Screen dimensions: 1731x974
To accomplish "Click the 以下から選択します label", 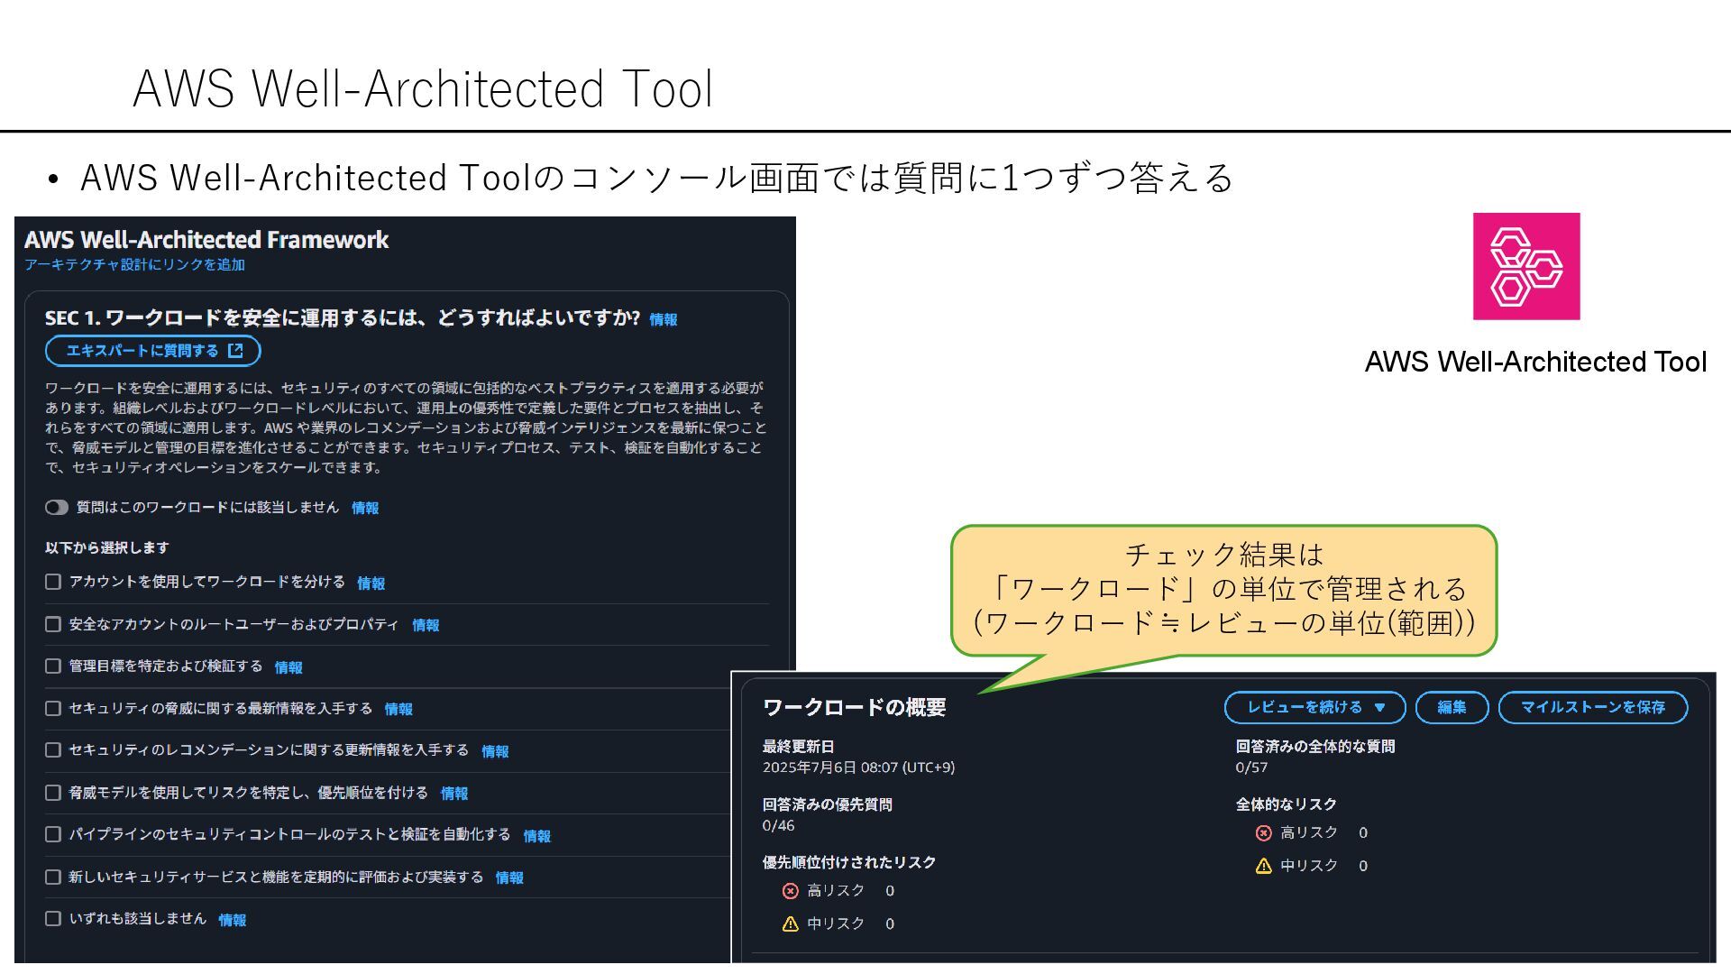I will point(107,547).
